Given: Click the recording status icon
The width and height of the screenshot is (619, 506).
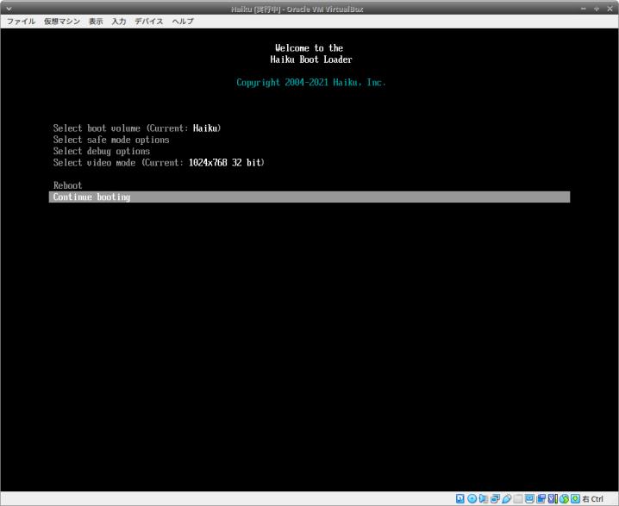Looking at the screenshot, I should (541, 499).
